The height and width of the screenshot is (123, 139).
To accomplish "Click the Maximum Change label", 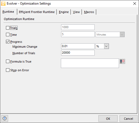I will pyautogui.click(x=25, y=47).
